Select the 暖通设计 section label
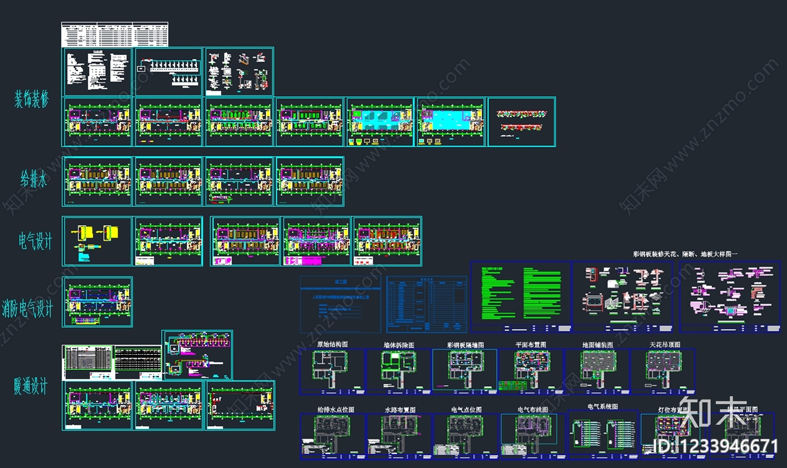The height and width of the screenshot is (468, 787). 31,387
